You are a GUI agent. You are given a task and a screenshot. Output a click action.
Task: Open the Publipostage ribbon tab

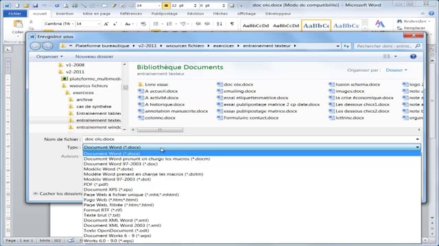coord(165,14)
